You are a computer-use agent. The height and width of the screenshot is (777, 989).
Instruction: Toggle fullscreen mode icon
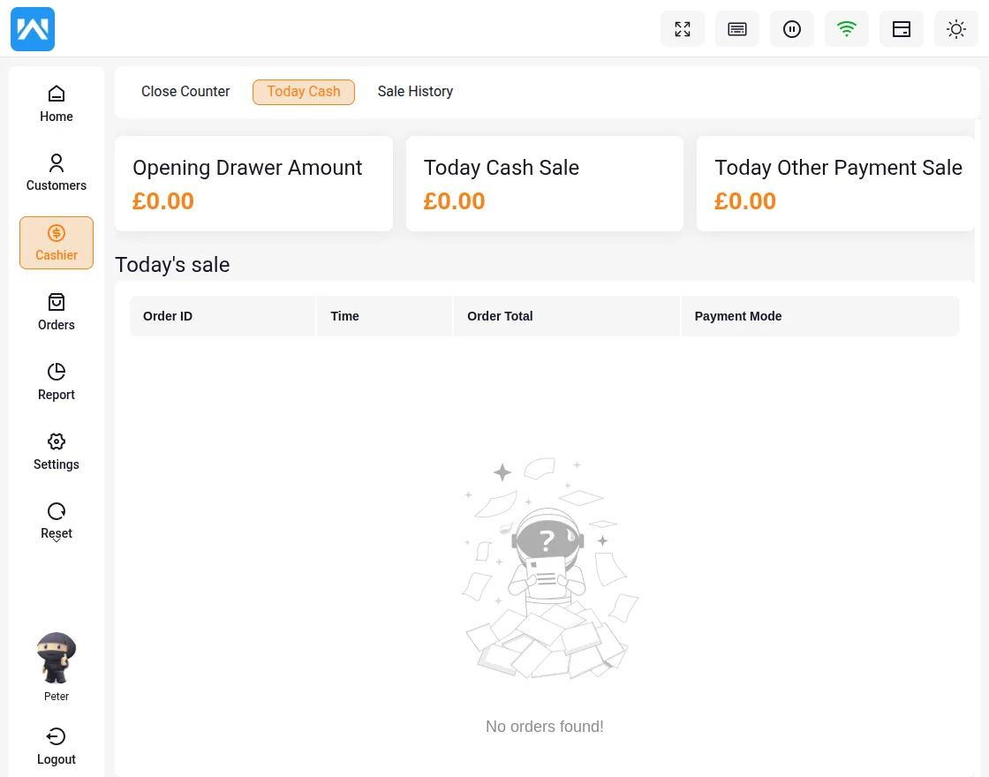683,29
